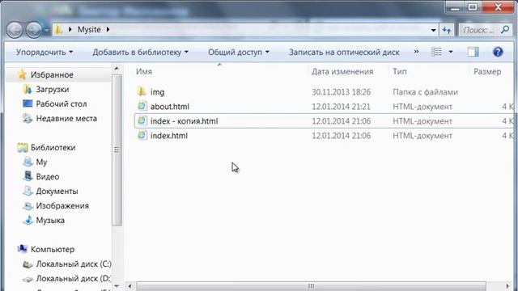Click the search magnifier icon
The width and height of the screenshot is (518, 291).
tap(505, 30)
